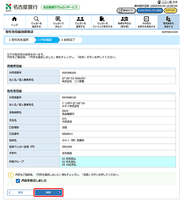
Task: Select step 1 取引先を選択
Action: pyautogui.click(x=19, y=40)
